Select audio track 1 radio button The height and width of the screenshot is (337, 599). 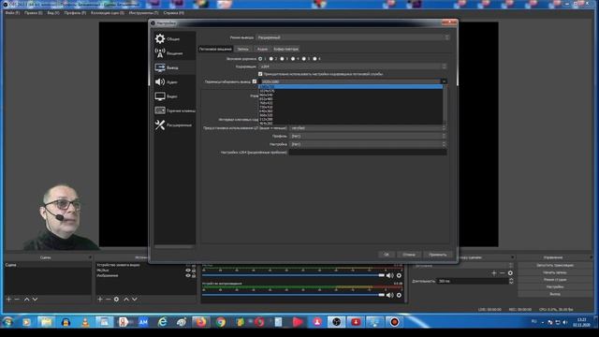coord(260,59)
